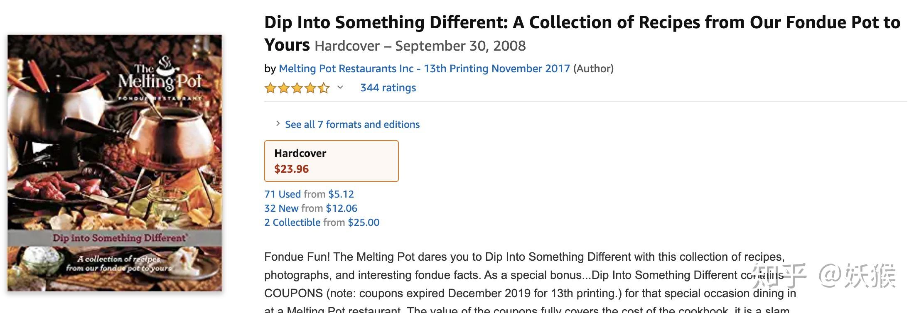Click the Dip into Something Different cover banner
The image size is (919, 313).
point(120,238)
